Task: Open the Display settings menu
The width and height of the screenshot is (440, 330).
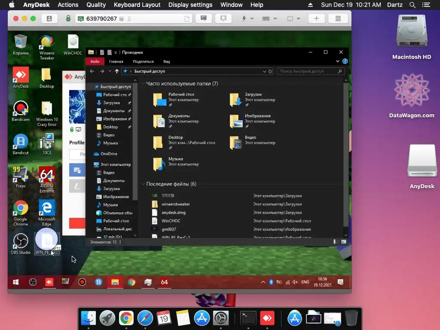Action: 190,5
